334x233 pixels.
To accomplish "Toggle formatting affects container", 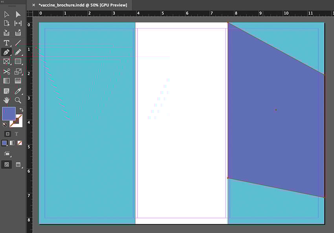I will coord(7,134).
